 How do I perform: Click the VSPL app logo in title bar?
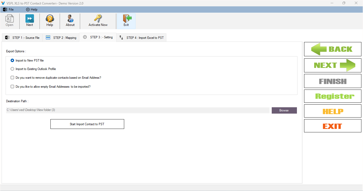click(3, 3)
